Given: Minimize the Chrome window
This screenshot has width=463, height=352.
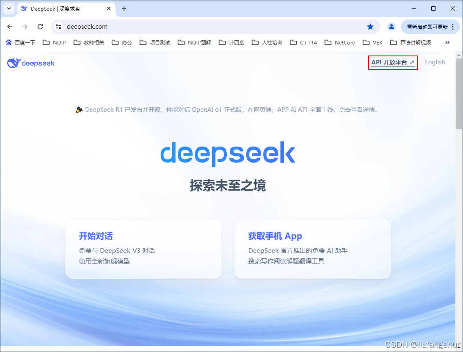Looking at the screenshot, I should click(x=414, y=8).
